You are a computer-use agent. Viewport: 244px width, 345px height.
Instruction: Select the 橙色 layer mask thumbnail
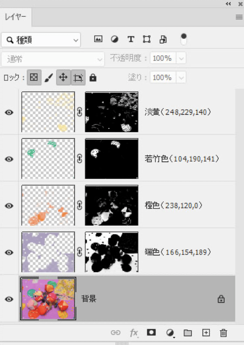111,205
